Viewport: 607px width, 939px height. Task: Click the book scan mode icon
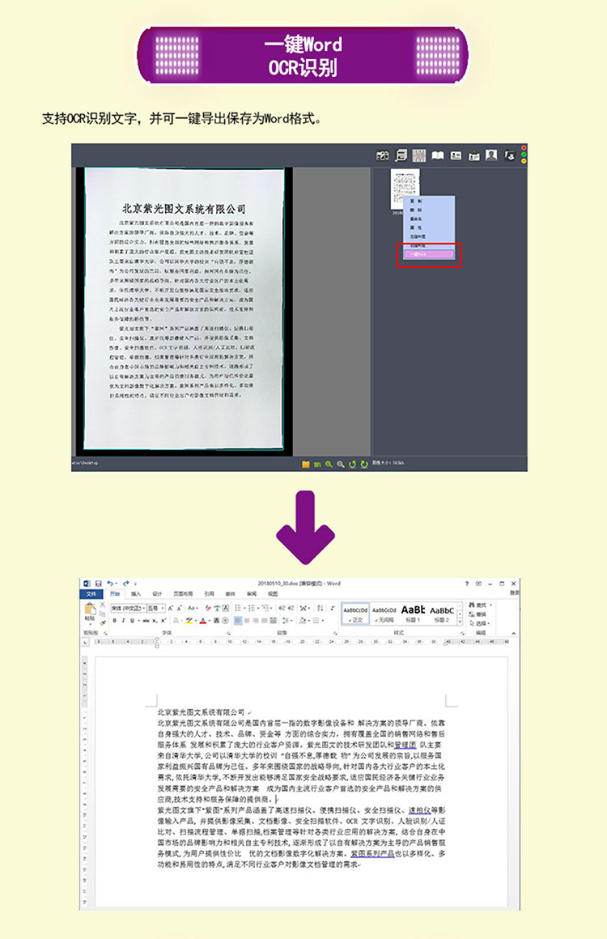[x=438, y=155]
